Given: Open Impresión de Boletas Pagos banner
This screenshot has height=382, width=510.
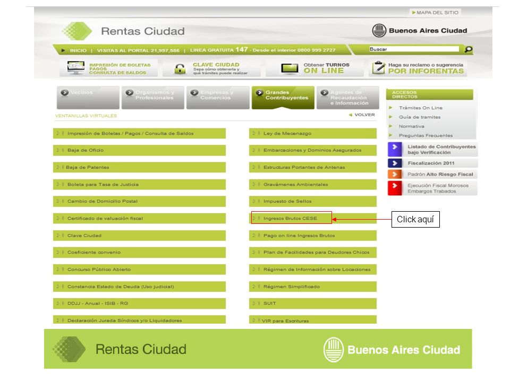Looking at the screenshot, I should [x=108, y=68].
